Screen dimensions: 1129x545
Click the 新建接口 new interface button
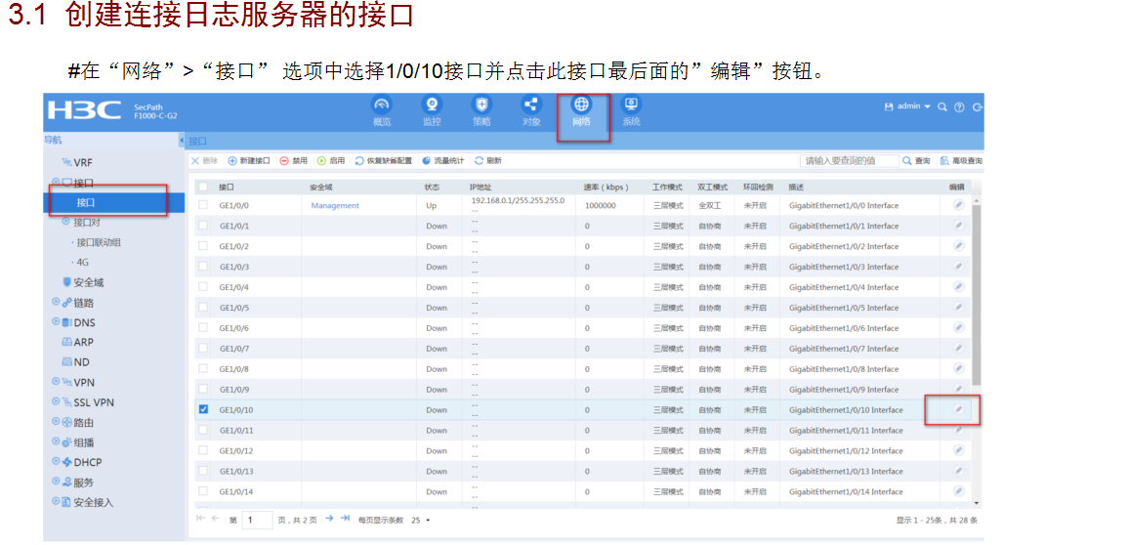[249, 160]
